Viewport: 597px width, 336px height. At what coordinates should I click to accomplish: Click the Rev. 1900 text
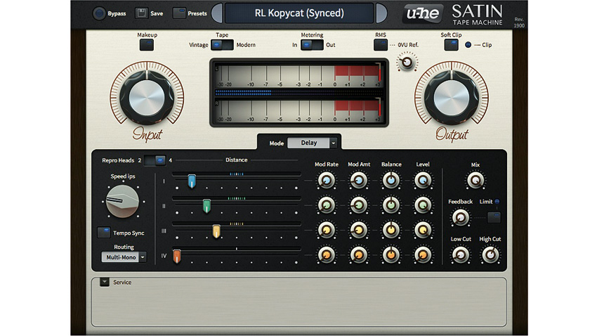click(518, 22)
